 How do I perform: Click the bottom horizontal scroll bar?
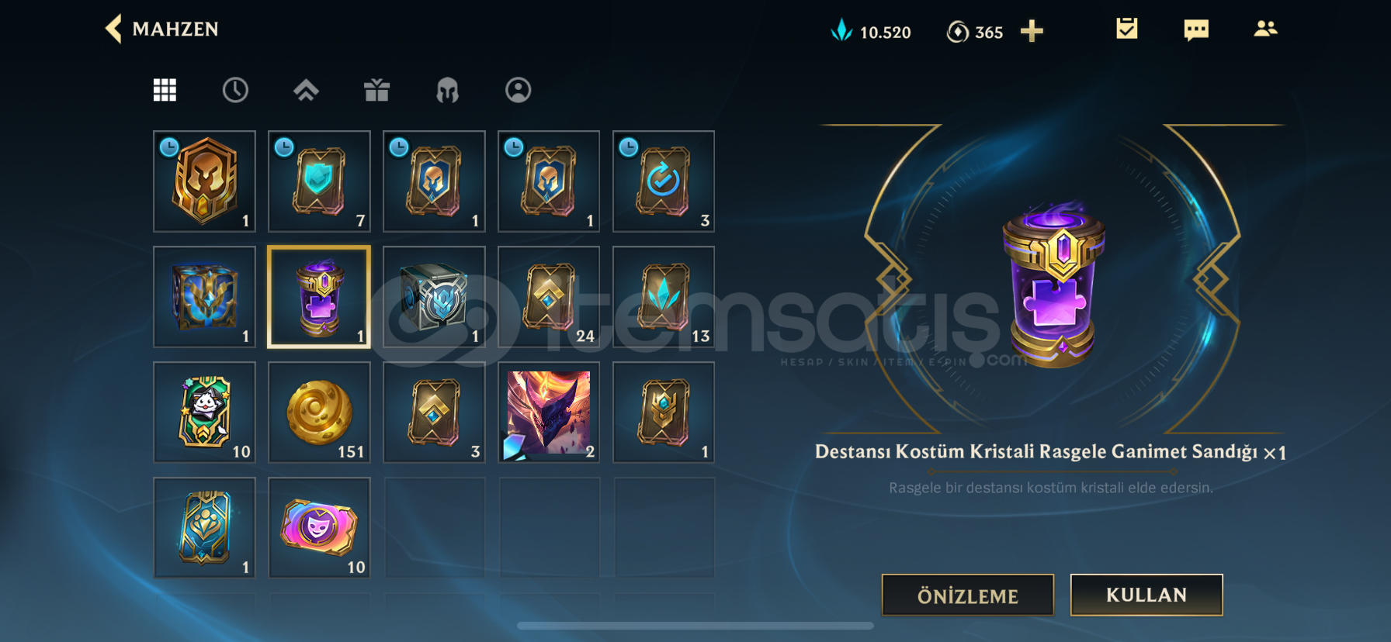point(695,626)
